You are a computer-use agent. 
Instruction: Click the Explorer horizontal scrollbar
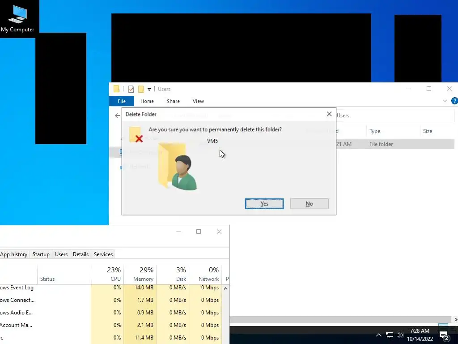click(340, 319)
